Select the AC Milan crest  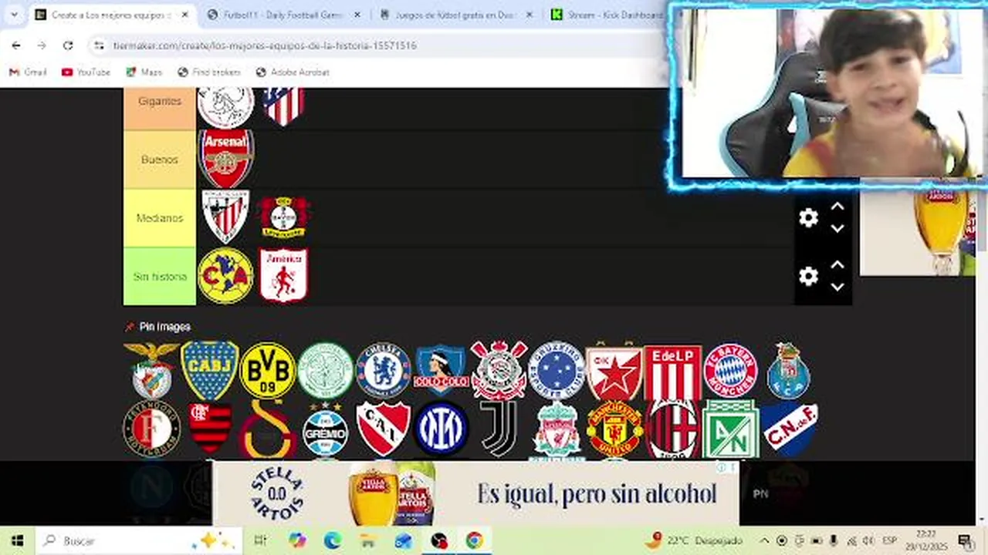672,429
